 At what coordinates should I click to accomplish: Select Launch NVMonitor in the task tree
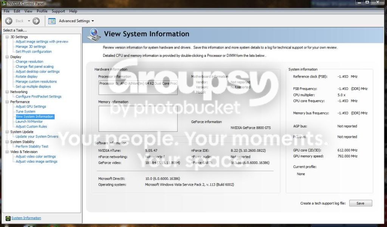tap(29, 122)
